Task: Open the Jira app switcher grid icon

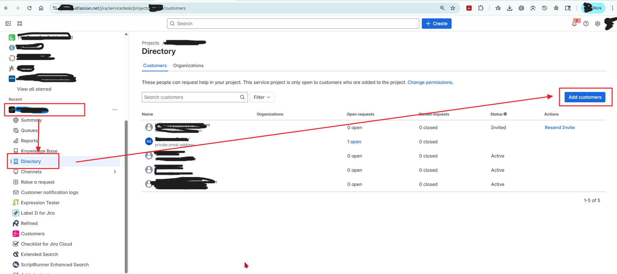Action: point(20,24)
